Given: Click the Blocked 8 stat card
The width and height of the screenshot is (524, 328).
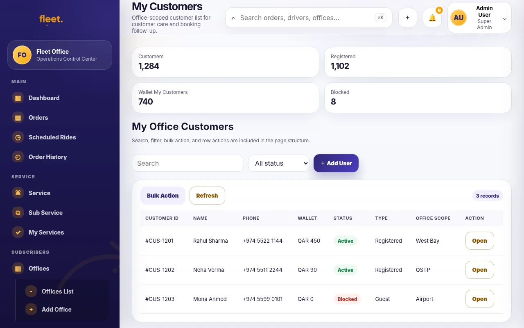Looking at the screenshot, I should pyautogui.click(x=418, y=98).
